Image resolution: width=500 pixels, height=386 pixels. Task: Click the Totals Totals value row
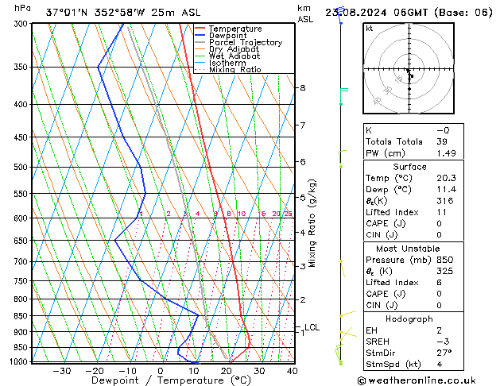tap(409, 141)
